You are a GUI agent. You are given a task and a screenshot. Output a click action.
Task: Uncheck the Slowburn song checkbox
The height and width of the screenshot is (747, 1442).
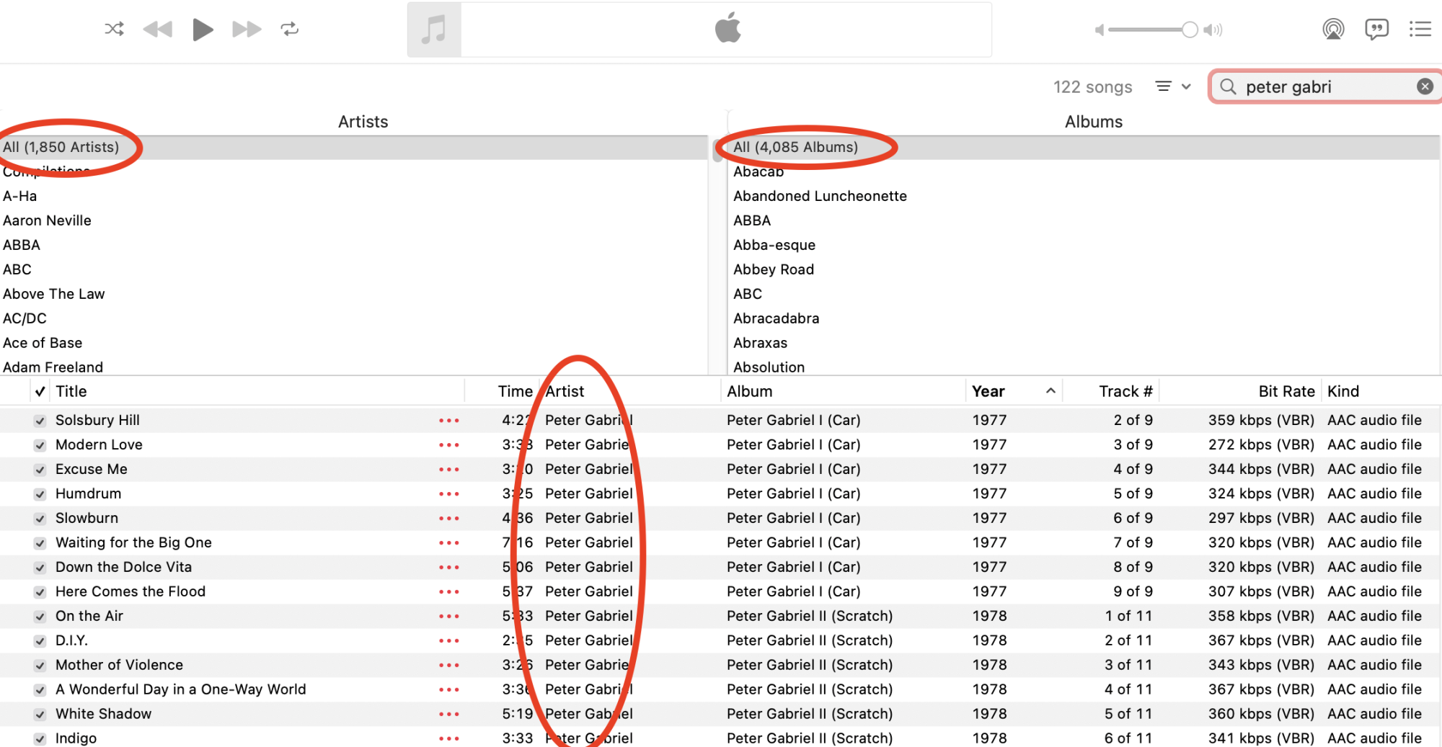[x=40, y=519]
